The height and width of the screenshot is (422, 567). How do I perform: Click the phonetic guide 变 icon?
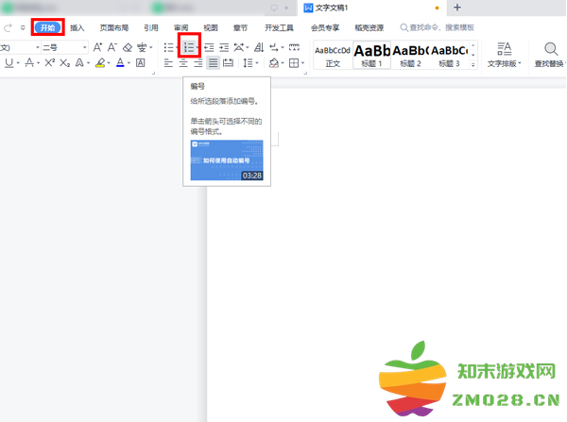click(x=142, y=47)
